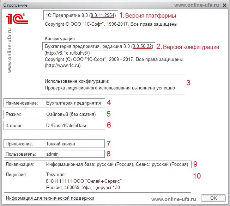Click the OK button

(213, 198)
